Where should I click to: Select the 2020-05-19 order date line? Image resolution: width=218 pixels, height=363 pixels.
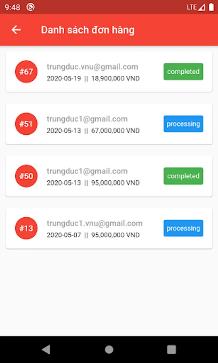(x=93, y=79)
